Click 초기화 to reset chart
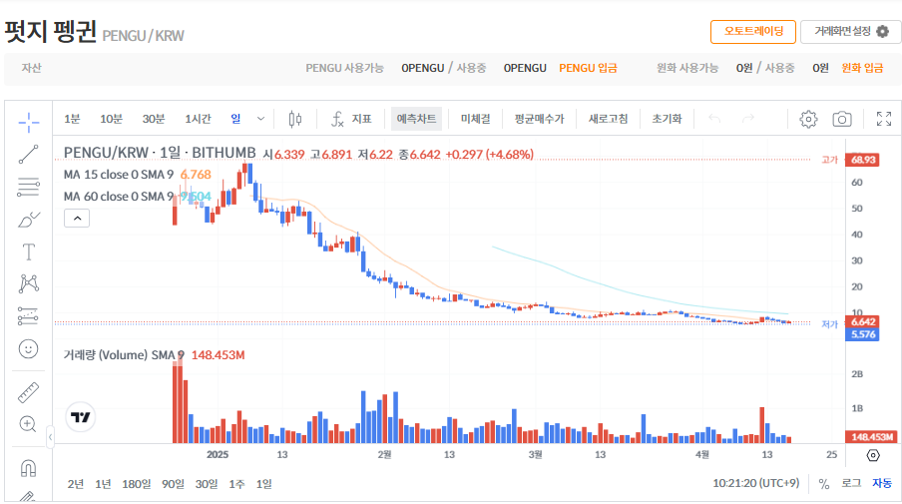This screenshot has width=902, height=504. coord(667,119)
